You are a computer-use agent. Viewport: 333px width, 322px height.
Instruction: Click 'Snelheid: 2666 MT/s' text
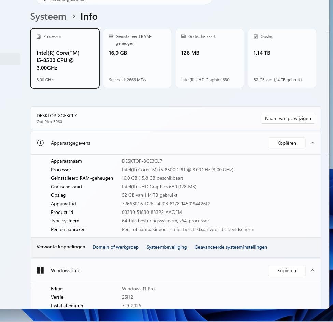(x=128, y=80)
